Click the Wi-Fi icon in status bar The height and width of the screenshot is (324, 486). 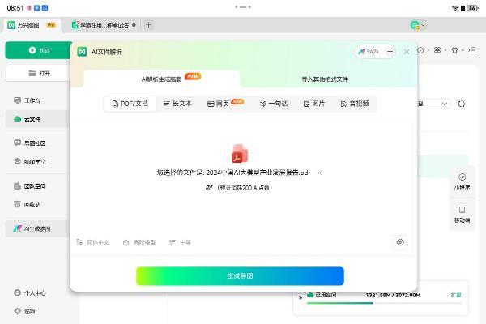455,8
